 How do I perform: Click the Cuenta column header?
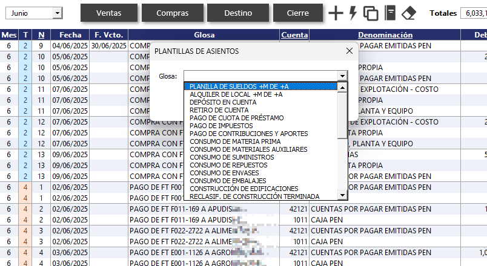coord(294,34)
